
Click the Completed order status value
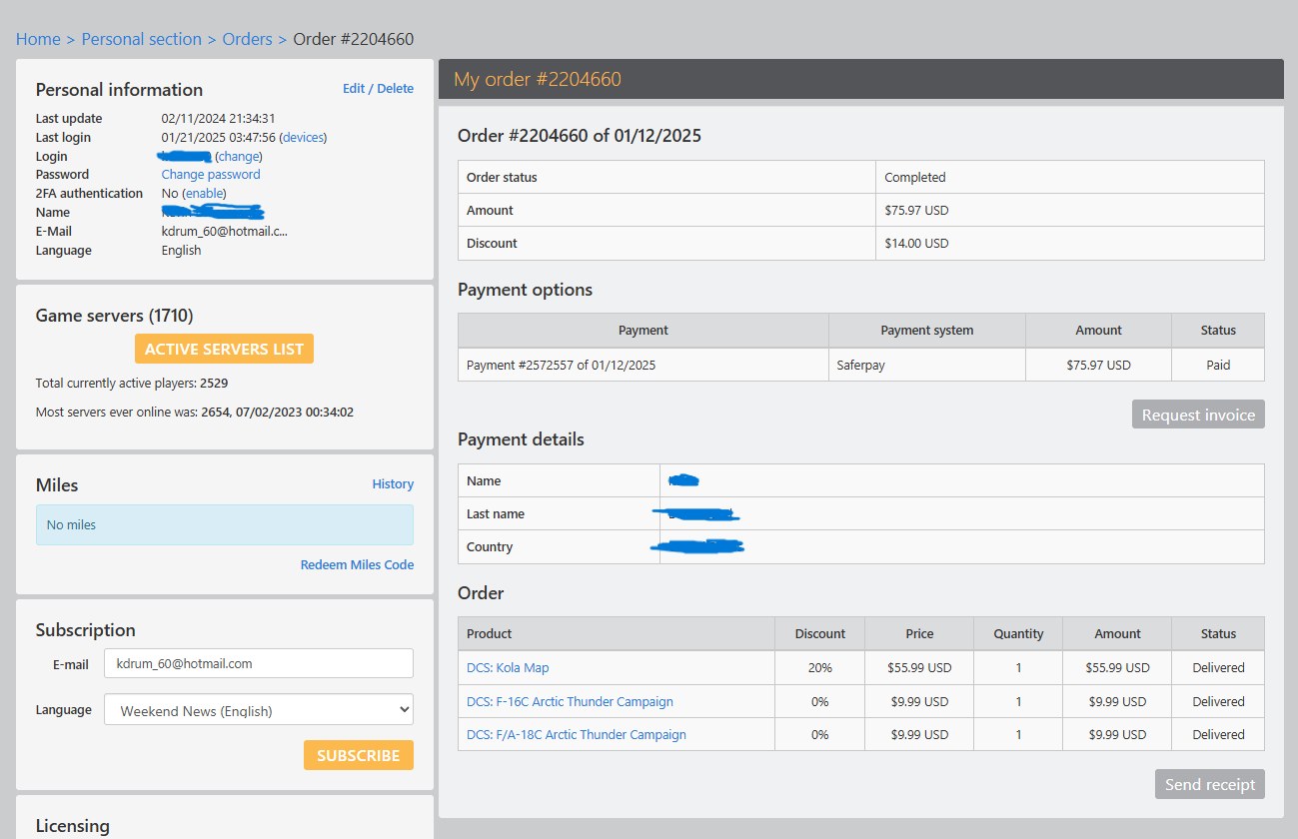[x=915, y=177]
